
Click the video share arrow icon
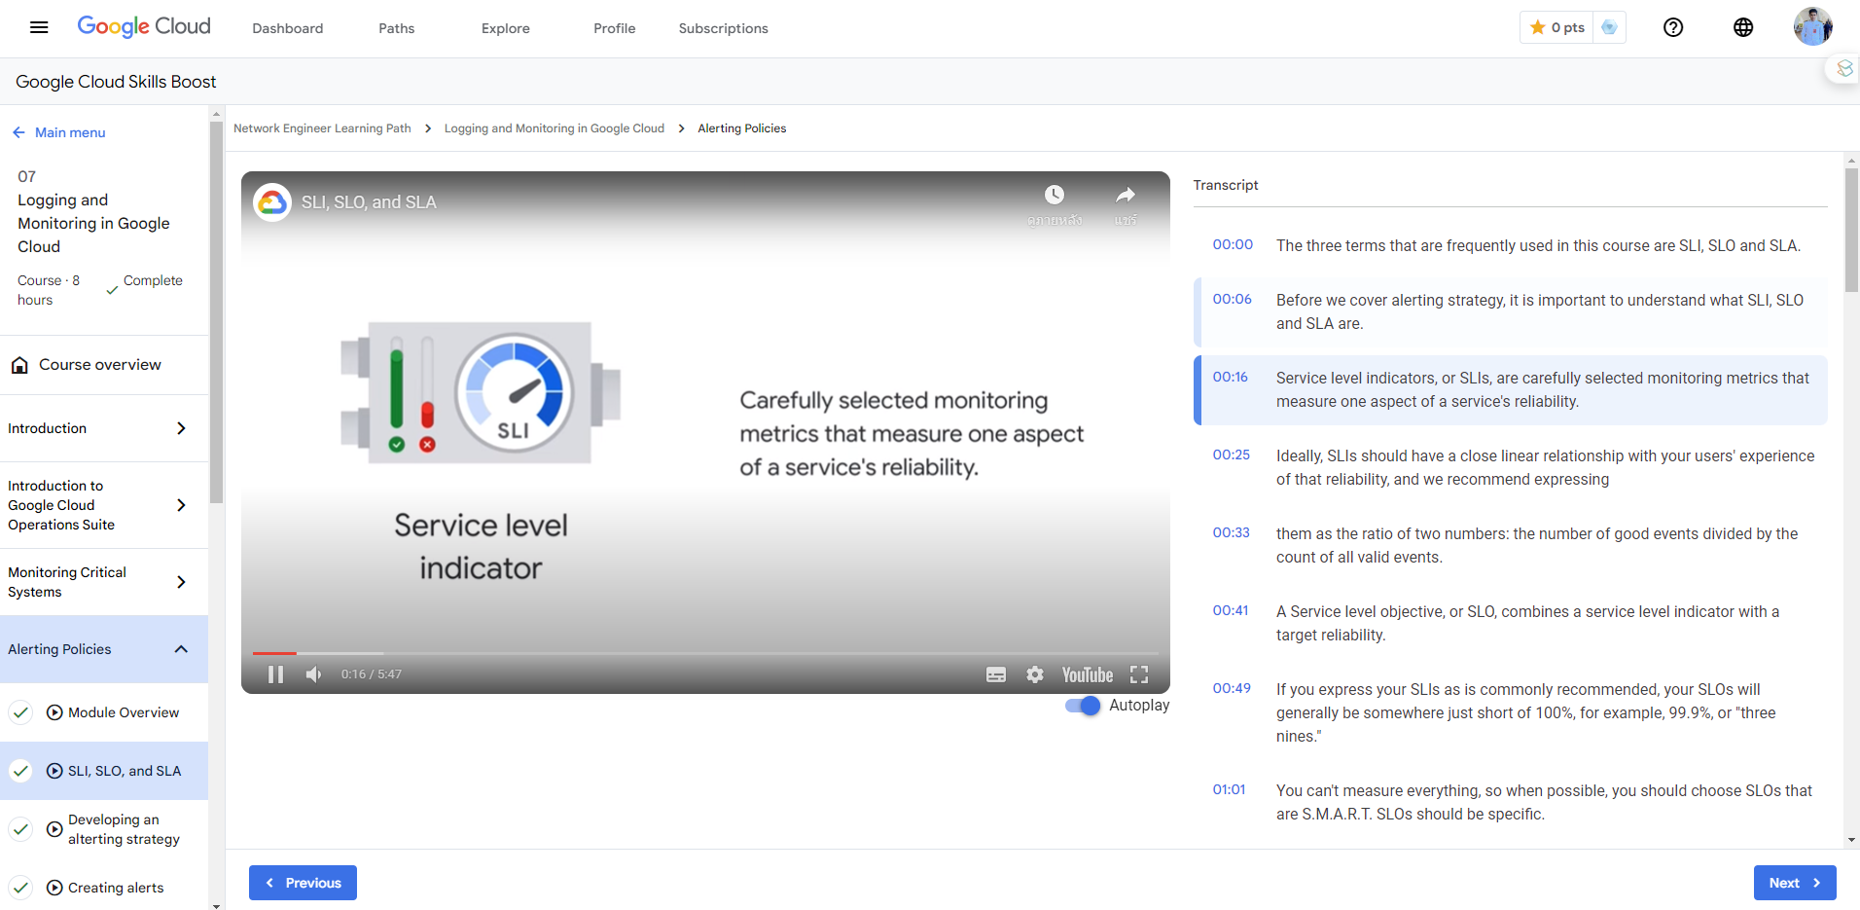point(1125,196)
